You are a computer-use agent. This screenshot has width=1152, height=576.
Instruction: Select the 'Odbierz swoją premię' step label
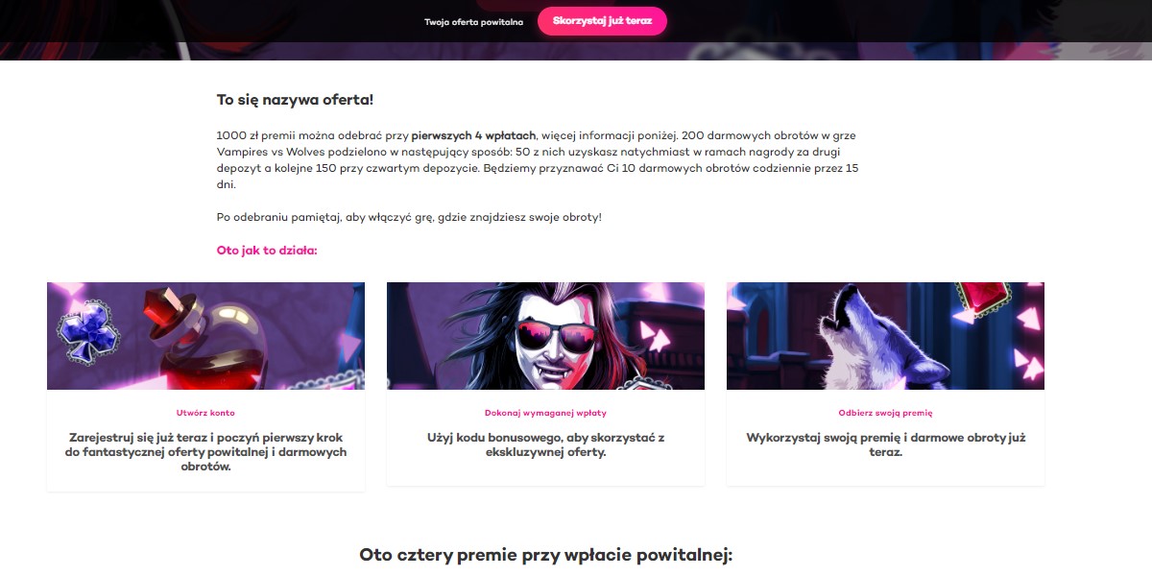point(885,413)
